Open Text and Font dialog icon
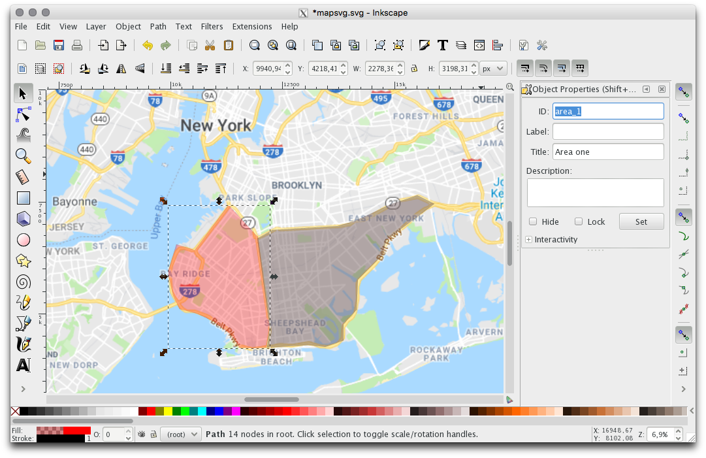The image size is (706, 458). (x=443, y=45)
